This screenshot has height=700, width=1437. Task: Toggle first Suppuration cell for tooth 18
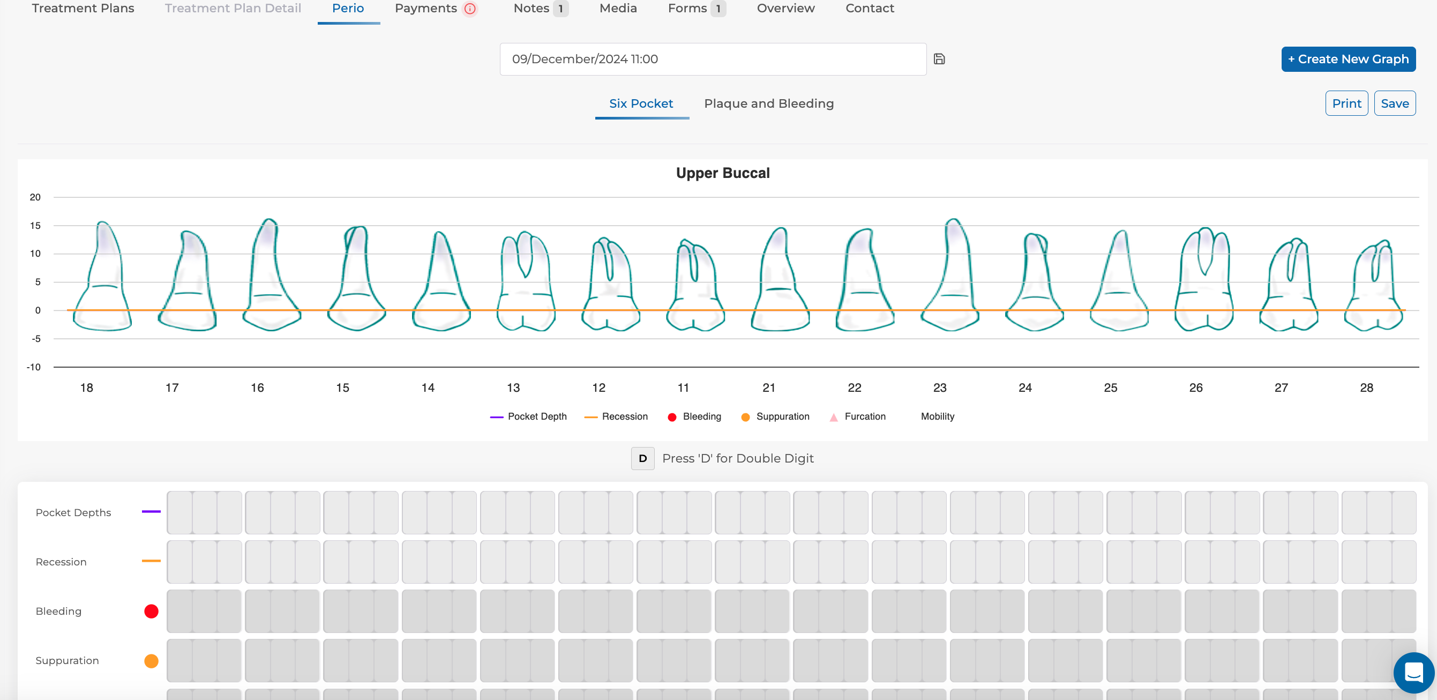(179, 660)
